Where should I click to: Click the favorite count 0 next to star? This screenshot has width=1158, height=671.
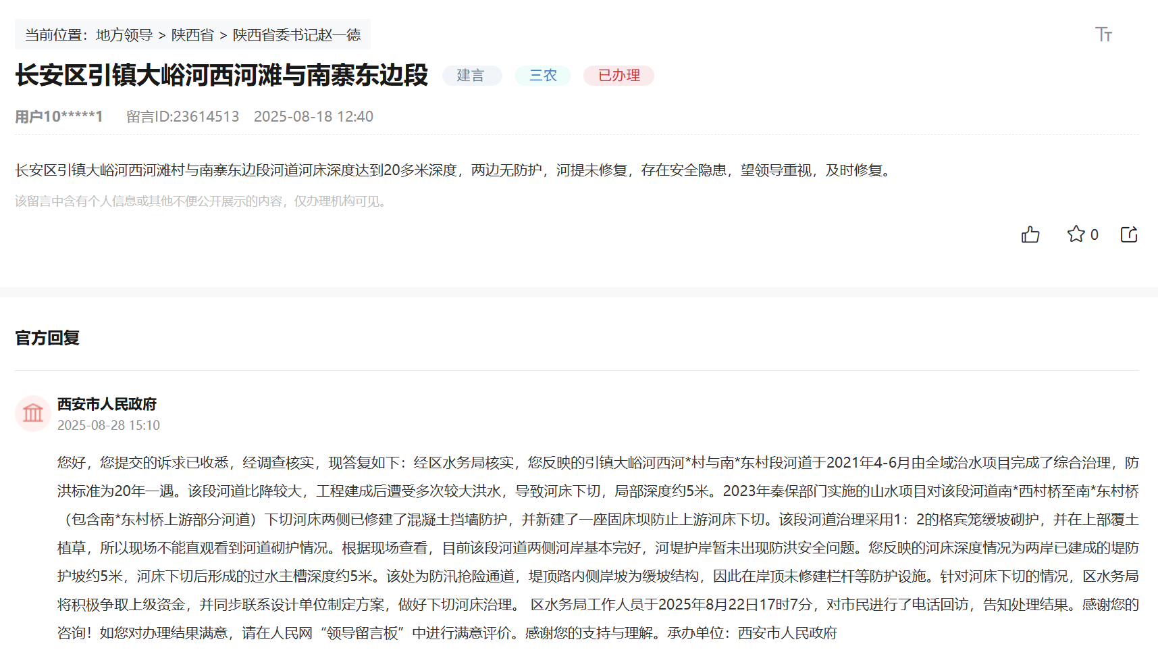click(1094, 234)
